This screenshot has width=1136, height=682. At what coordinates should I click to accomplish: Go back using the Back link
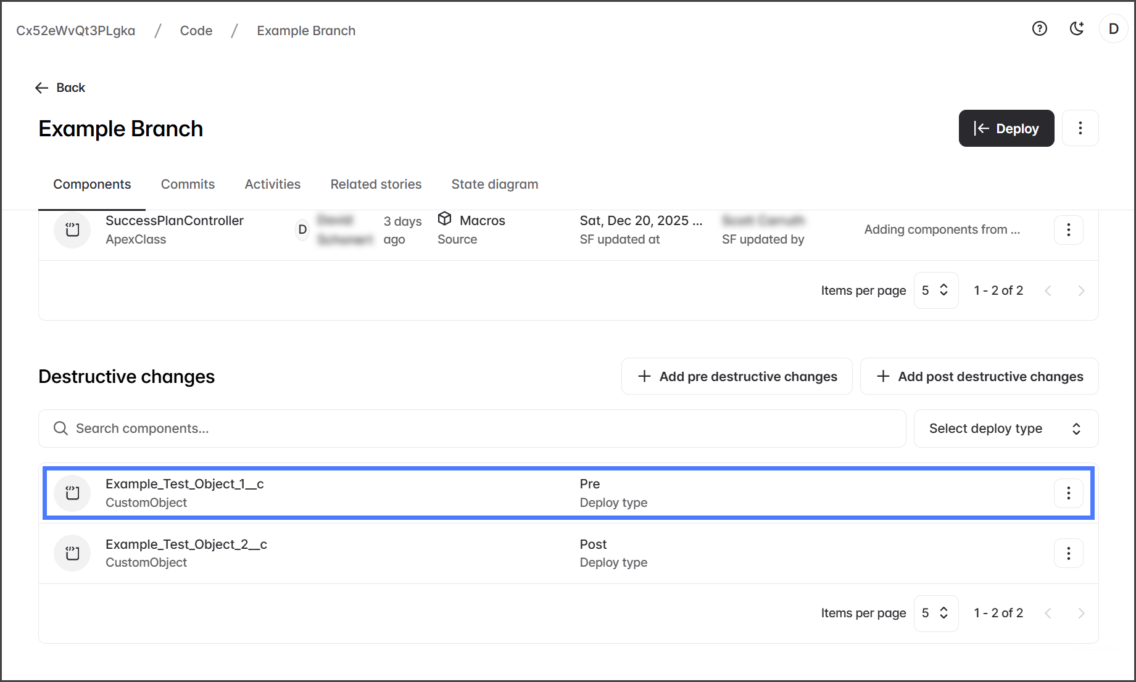60,88
